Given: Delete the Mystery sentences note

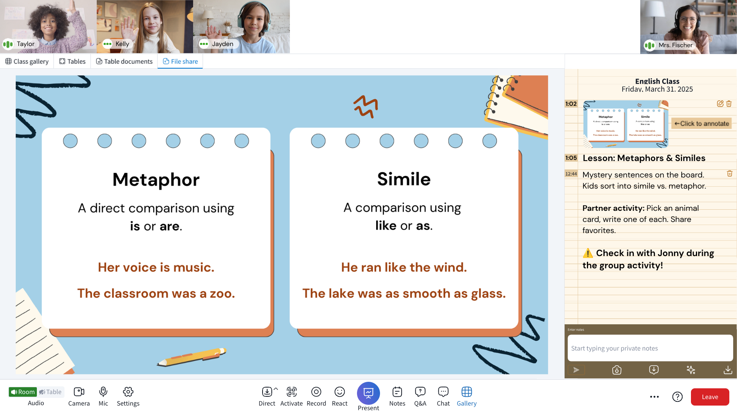Looking at the screenshot, I should click(730, 174).
